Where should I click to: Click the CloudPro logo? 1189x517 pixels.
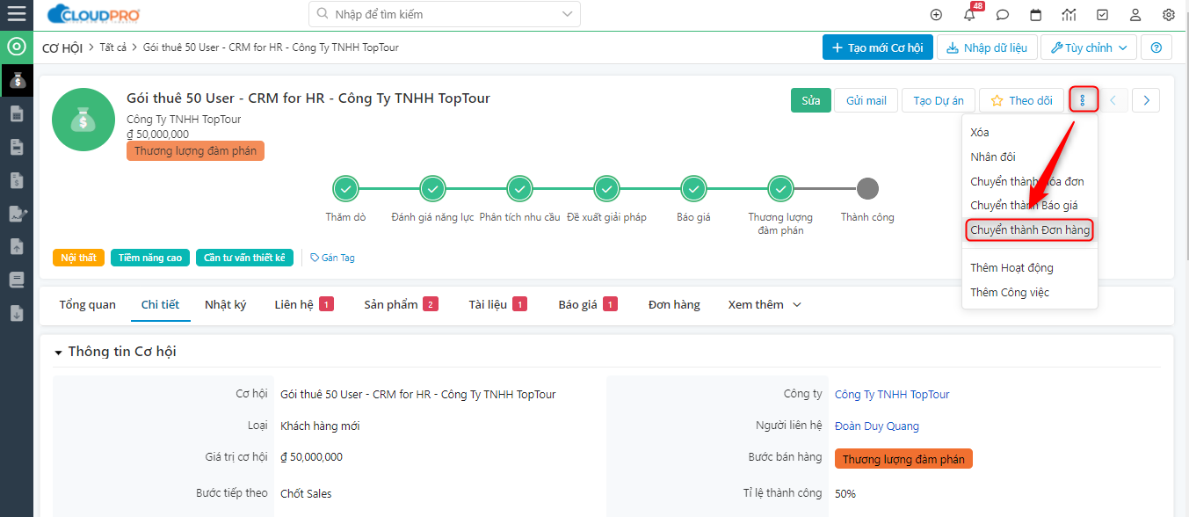tap(93, 14)
